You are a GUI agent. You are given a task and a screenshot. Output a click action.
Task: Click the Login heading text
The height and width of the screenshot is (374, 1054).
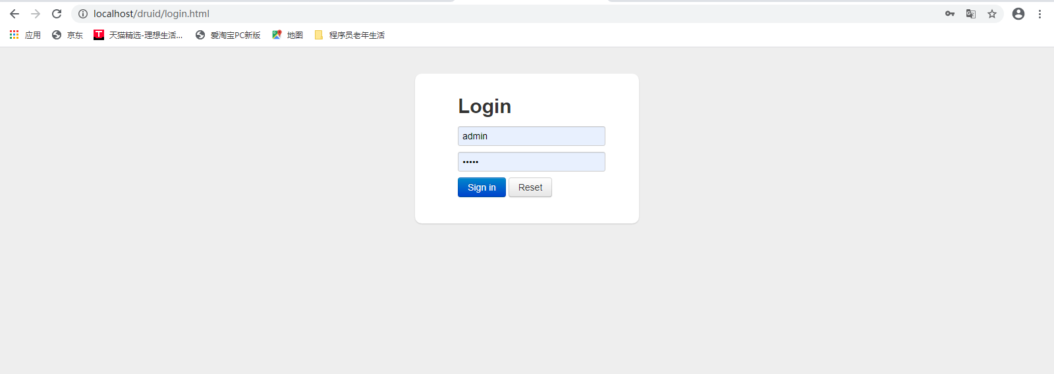(485, 106)
